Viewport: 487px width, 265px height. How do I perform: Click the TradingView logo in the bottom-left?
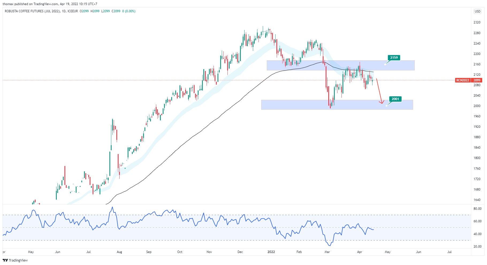point(15,260)
